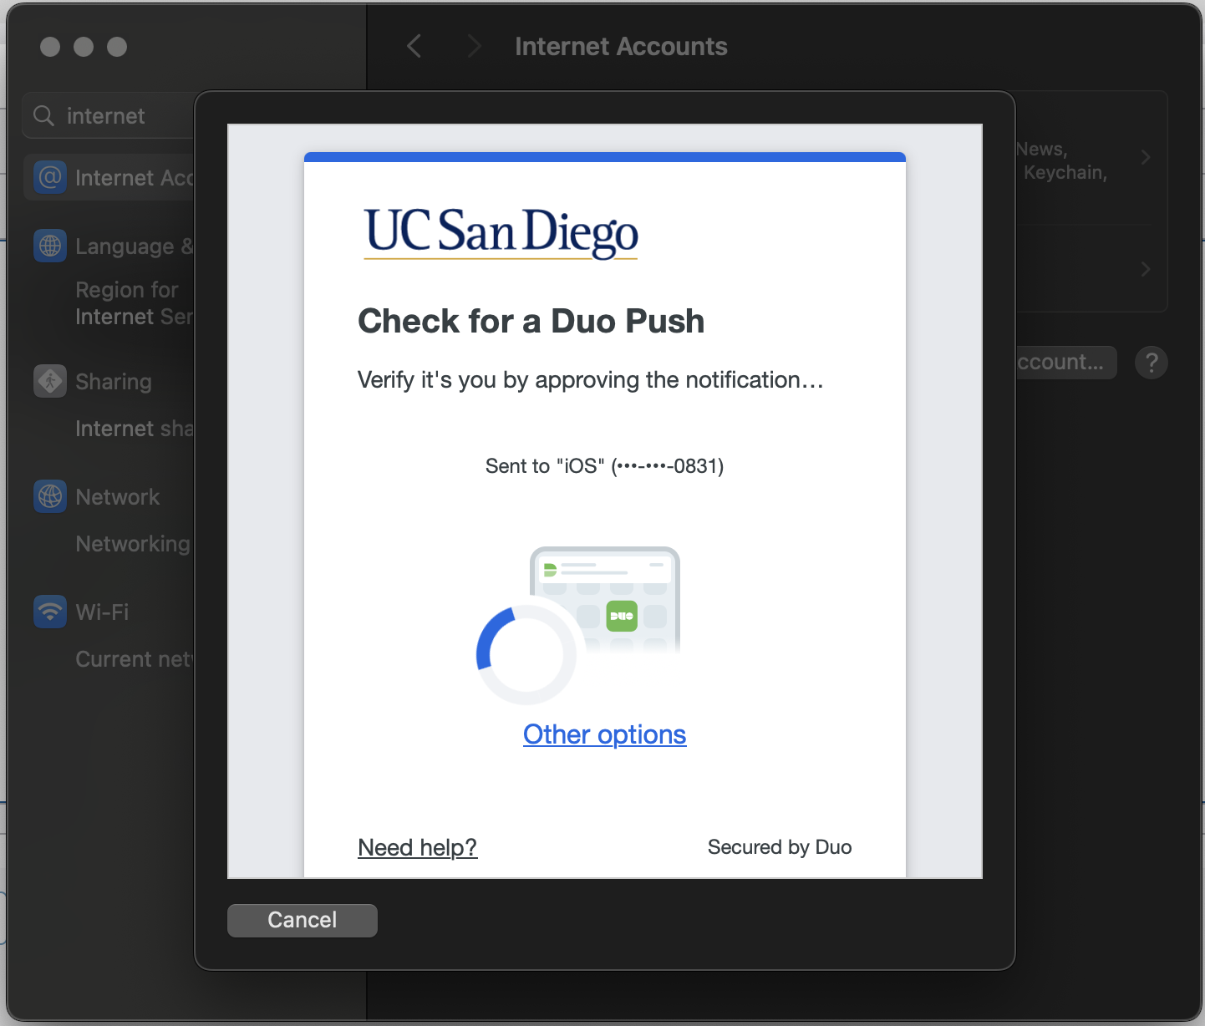Go forward with the right chevron

475,46
